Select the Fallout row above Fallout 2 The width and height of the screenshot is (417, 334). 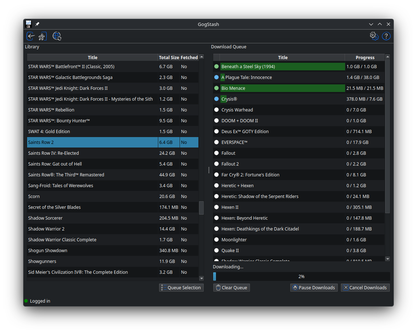[x=299, y=153]
